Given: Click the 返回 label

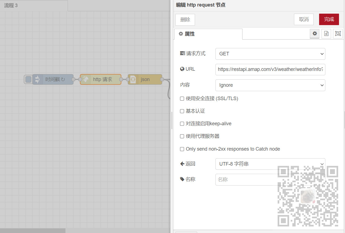Looking at the screenshot, I should pos(188,164).
